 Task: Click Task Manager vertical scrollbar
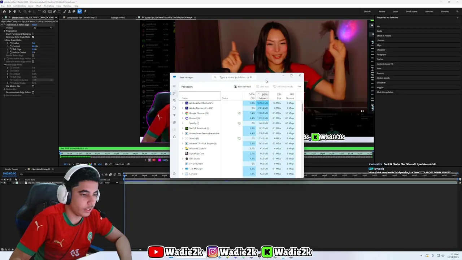point(302,108)
